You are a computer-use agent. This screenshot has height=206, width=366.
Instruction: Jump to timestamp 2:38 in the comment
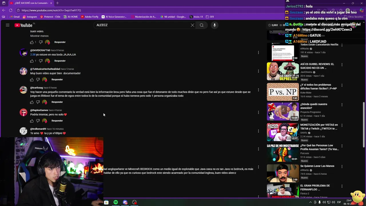point(33,55)
